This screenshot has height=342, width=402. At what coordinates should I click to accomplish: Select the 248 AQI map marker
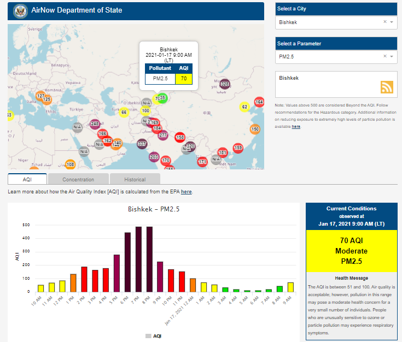tap(95, 123)
